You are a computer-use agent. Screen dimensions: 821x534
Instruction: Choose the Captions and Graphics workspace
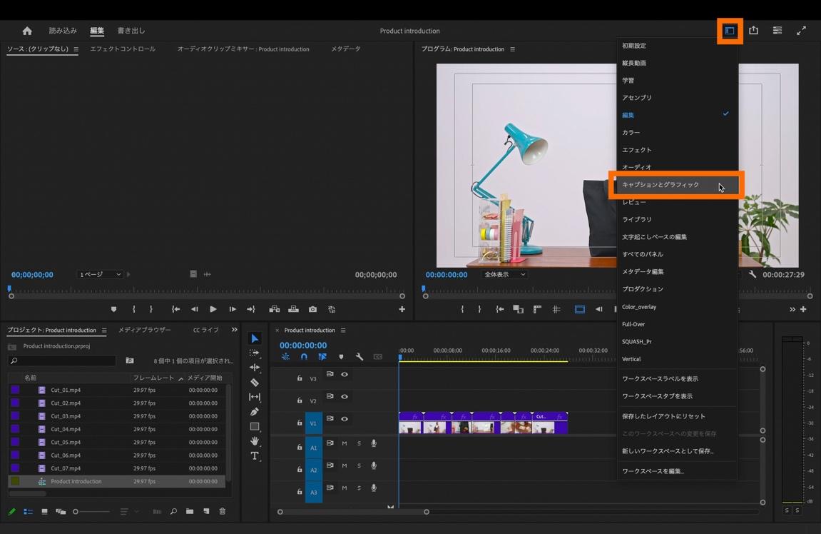(x=661, y=185)
